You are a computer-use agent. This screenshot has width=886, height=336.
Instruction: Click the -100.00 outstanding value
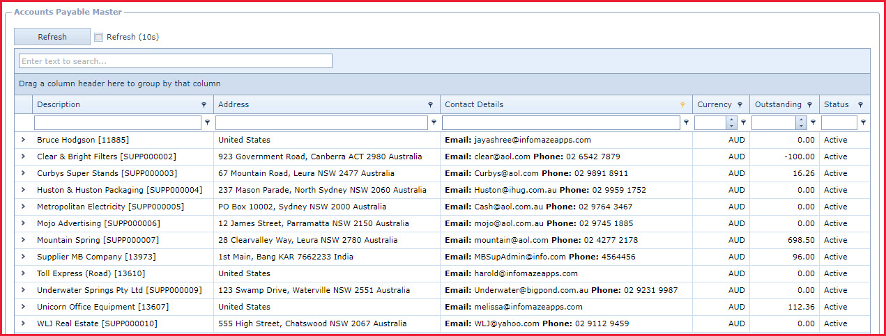click(x=799, y=157)
